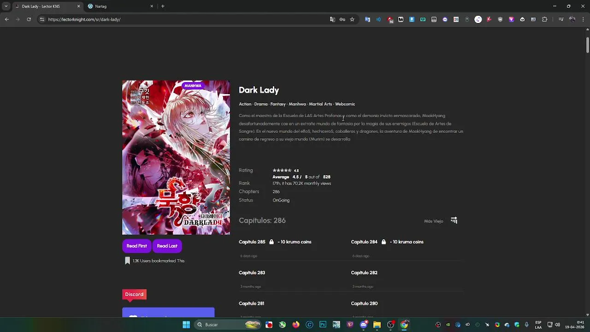
Task: Click the purple V extension icon
Action: (511, 19)
